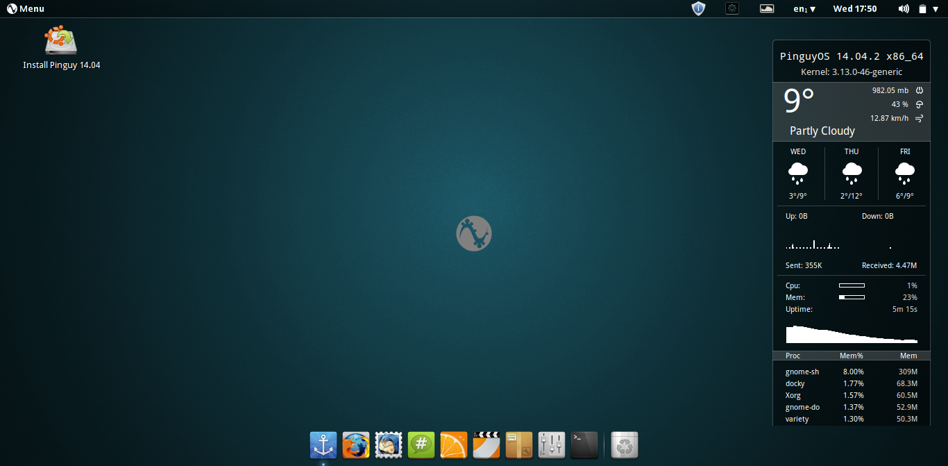Click Thursday's rain cloud weather icon
The width and height of the screenshot is (948, 466).
click(x=852, y=172)
